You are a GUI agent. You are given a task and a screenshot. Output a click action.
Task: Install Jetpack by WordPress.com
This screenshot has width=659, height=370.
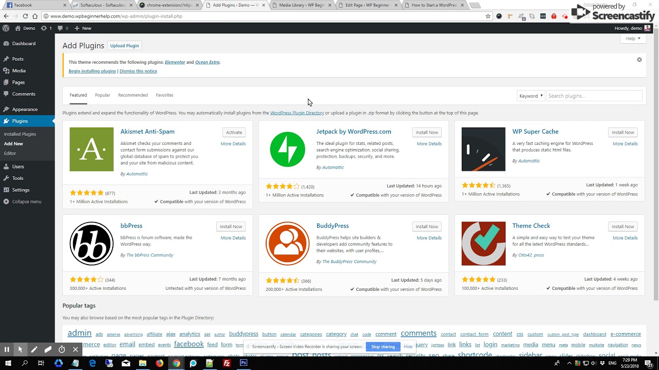tap(427, 133)
